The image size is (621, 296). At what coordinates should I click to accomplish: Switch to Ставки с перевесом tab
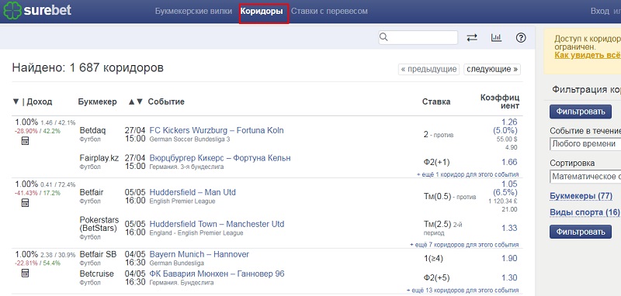click(329, 11)
